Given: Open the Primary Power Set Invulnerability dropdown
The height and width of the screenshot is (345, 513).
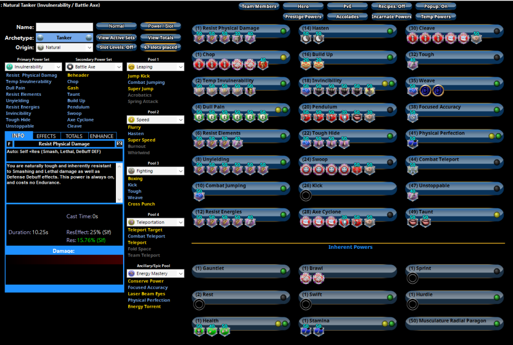Looking at the screenshot, I should pos(33,67).
